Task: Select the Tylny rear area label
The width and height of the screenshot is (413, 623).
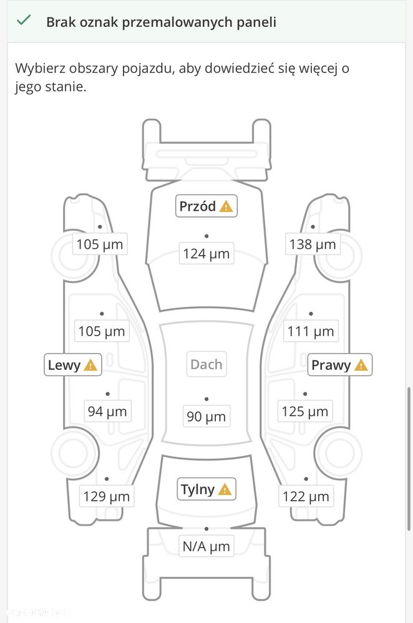Action: [x=206, y=489]
